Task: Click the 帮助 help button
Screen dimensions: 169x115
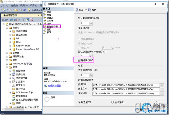Action: tap(92, 10)
